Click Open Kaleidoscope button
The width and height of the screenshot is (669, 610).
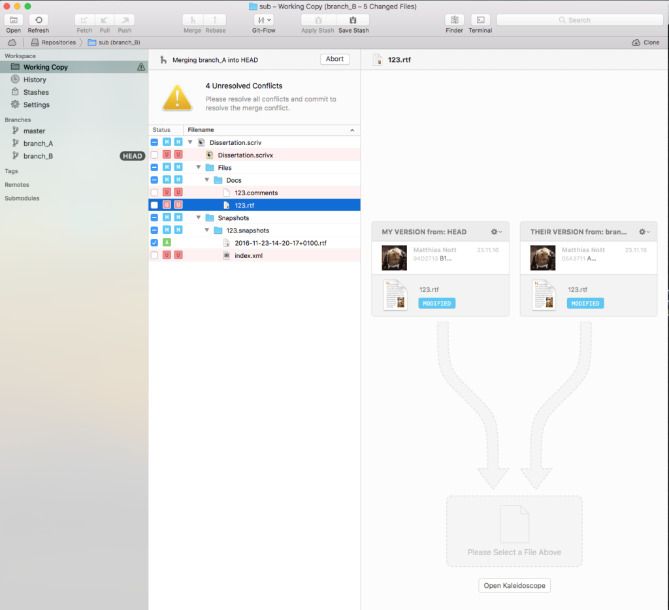[x=515, y=586]
